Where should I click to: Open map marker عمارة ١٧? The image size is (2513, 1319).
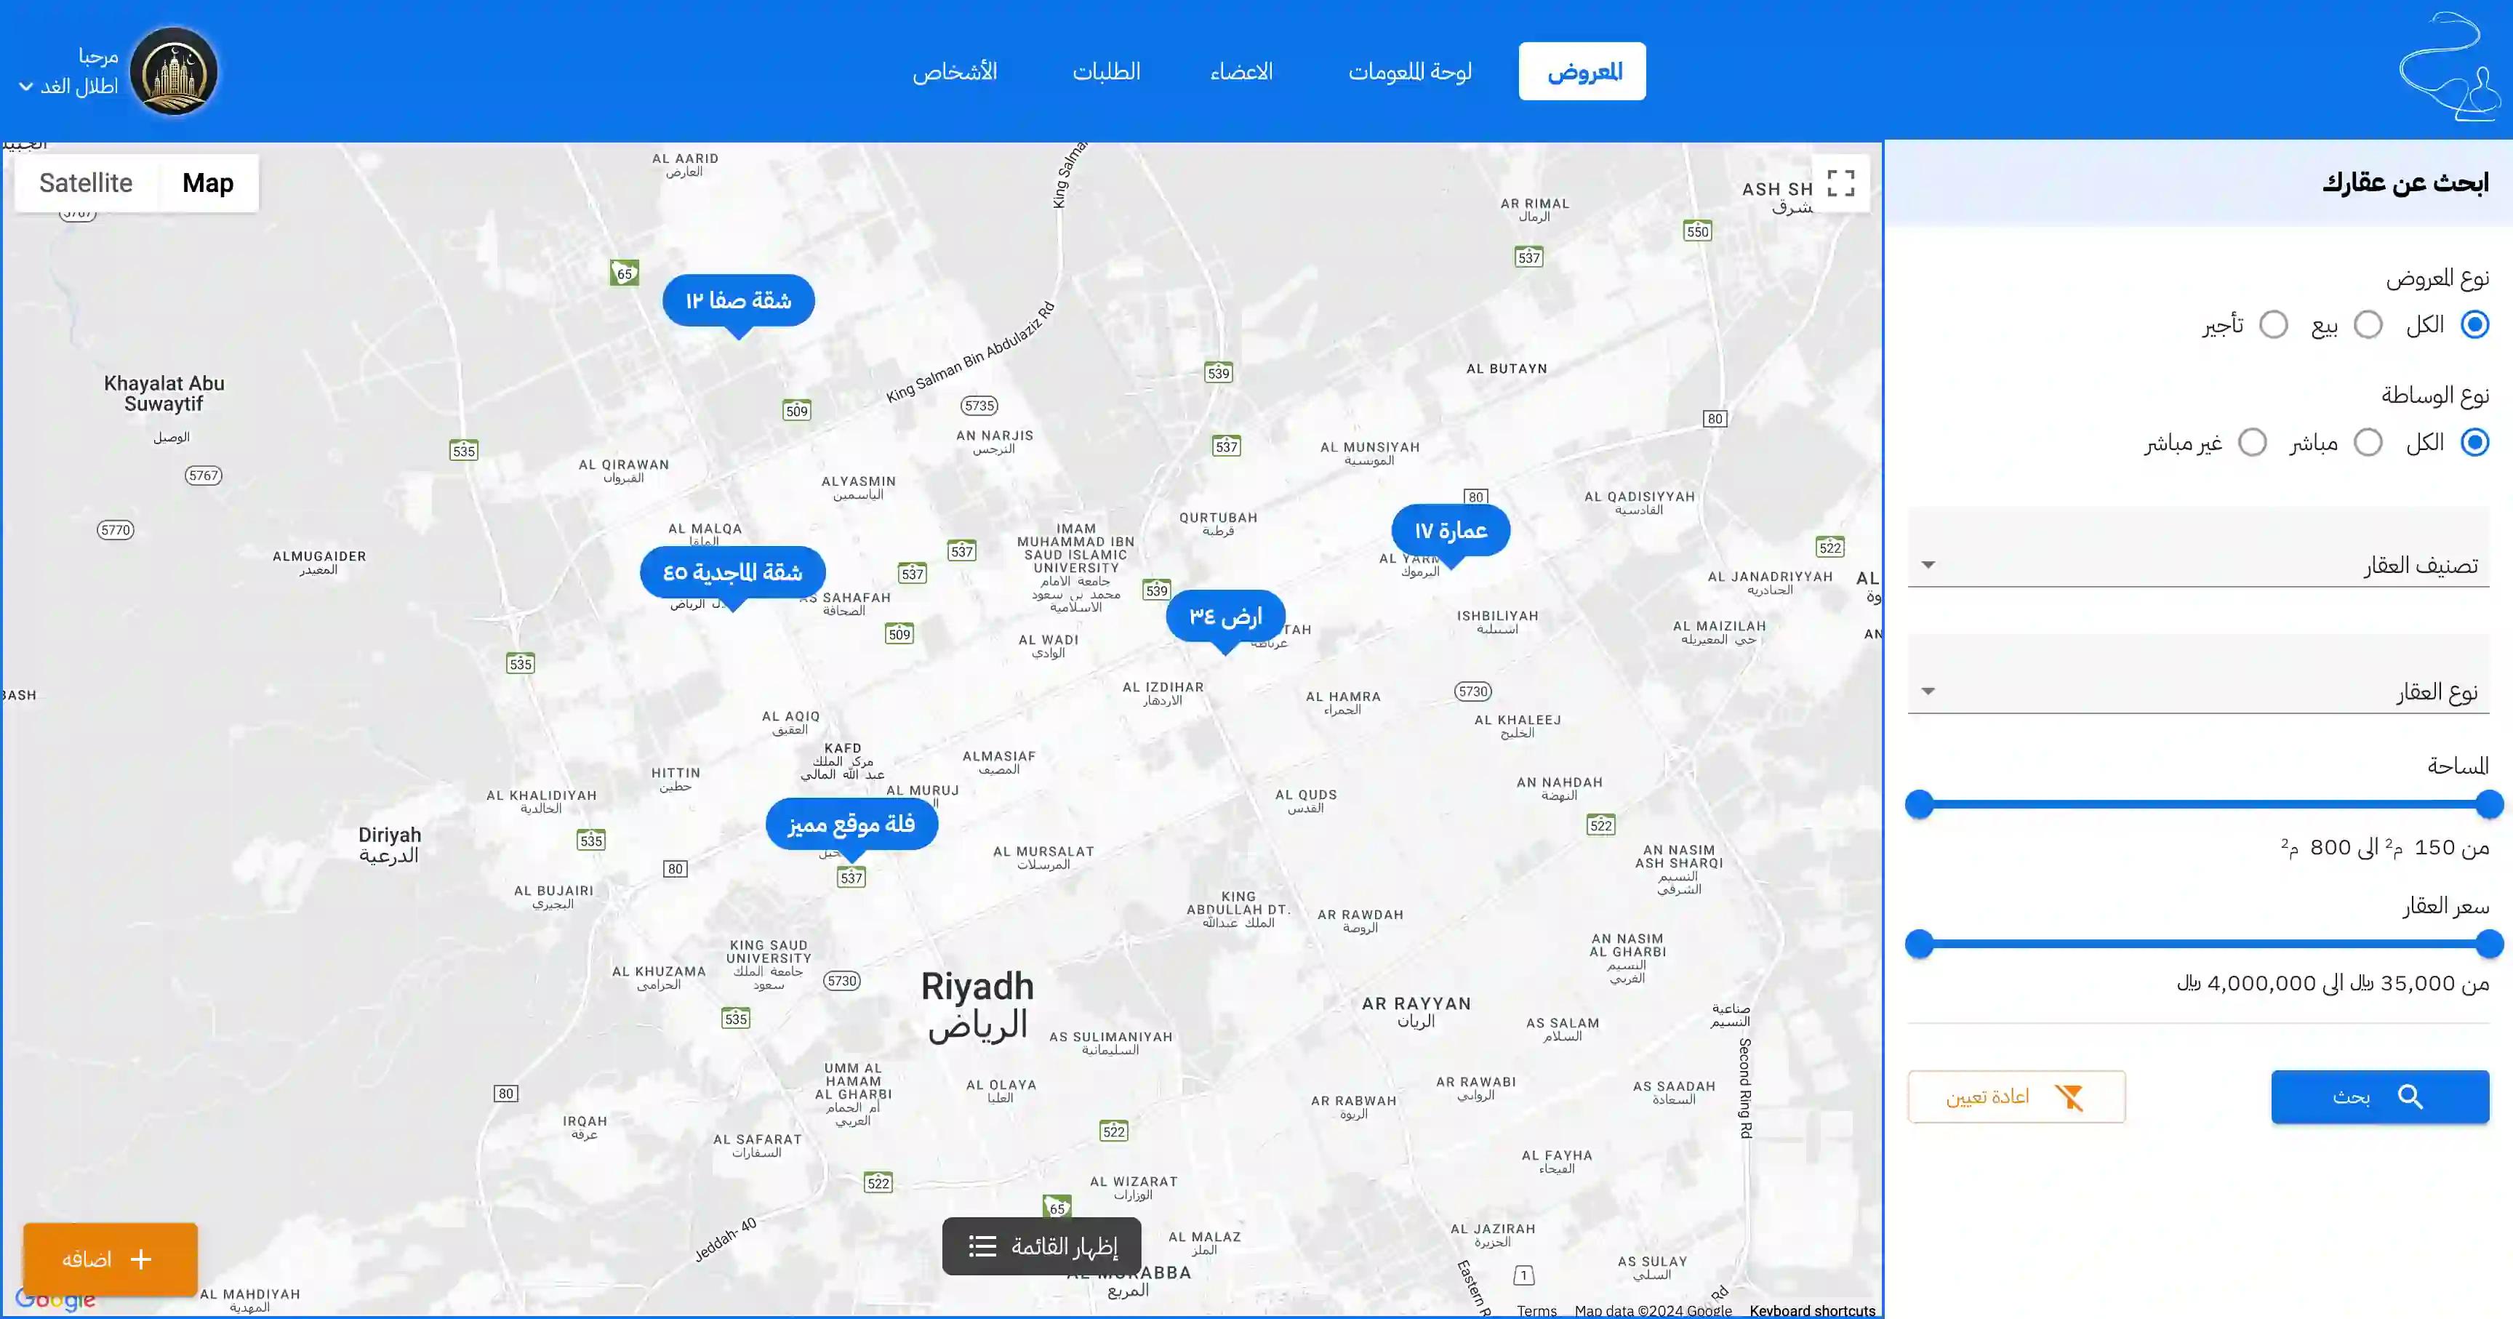[x=1451, y=531]
